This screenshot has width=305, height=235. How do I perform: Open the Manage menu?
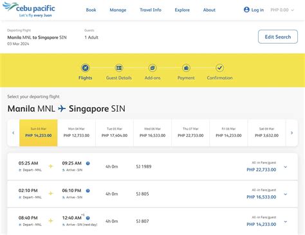(x=118, y=10)
